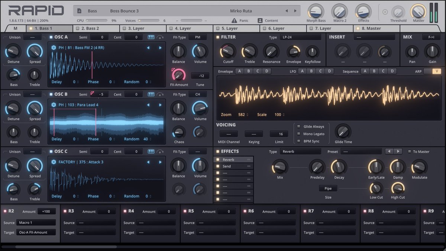Screen dimensions: 446x251
Task: Click previous effect preset arrow button
Action: 389,151
